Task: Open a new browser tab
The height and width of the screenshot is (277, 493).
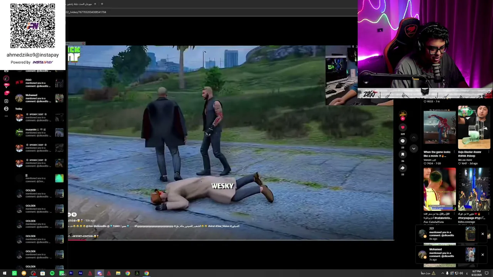Action: [x=102, y=4]
